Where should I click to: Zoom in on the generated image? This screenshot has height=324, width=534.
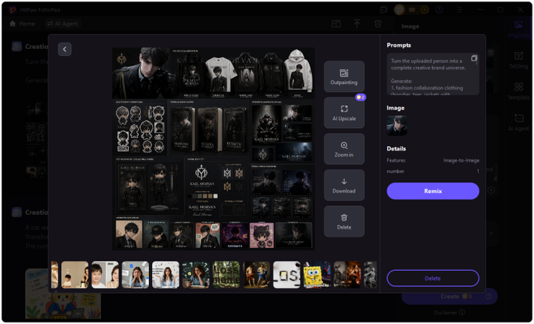(344, 149)
